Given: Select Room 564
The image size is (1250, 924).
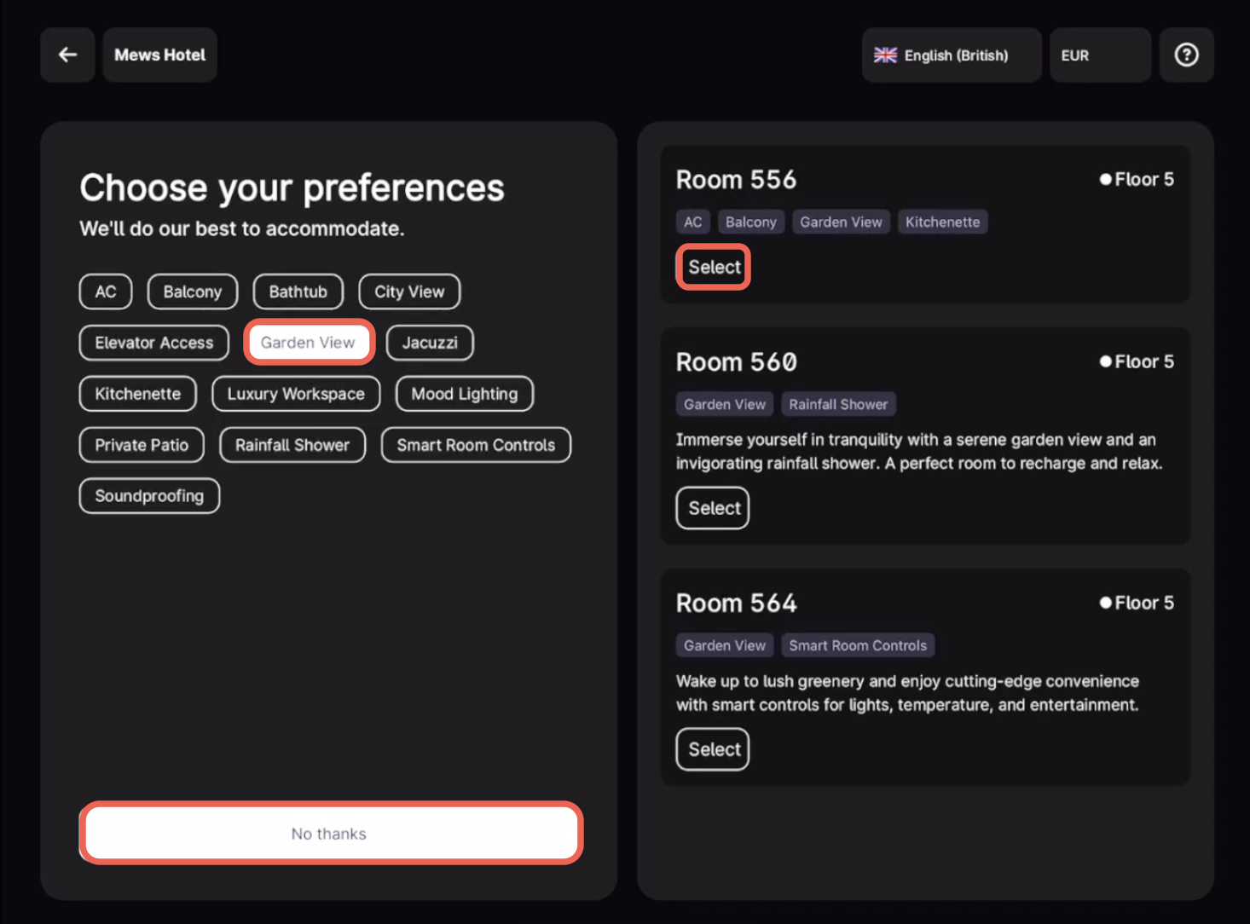Looking at the screenshot, I should [x=713, y=749].
